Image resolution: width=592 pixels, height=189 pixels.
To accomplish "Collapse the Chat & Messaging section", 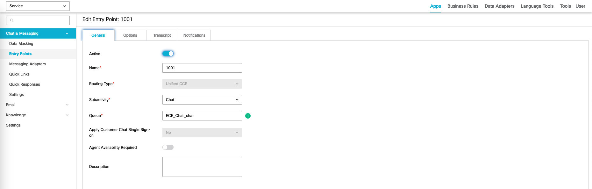I will click(x=67, y=33).
